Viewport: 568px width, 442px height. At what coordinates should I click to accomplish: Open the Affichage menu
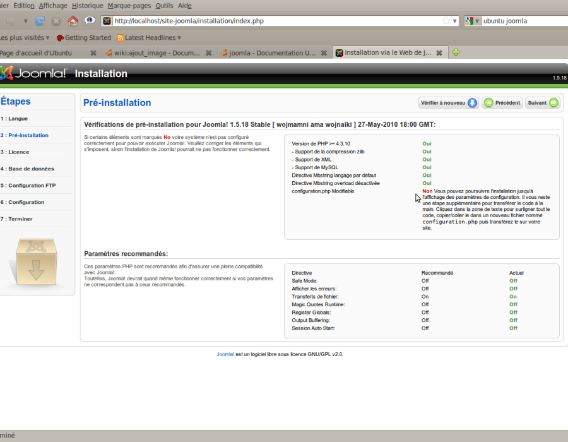tap(53, 6)
